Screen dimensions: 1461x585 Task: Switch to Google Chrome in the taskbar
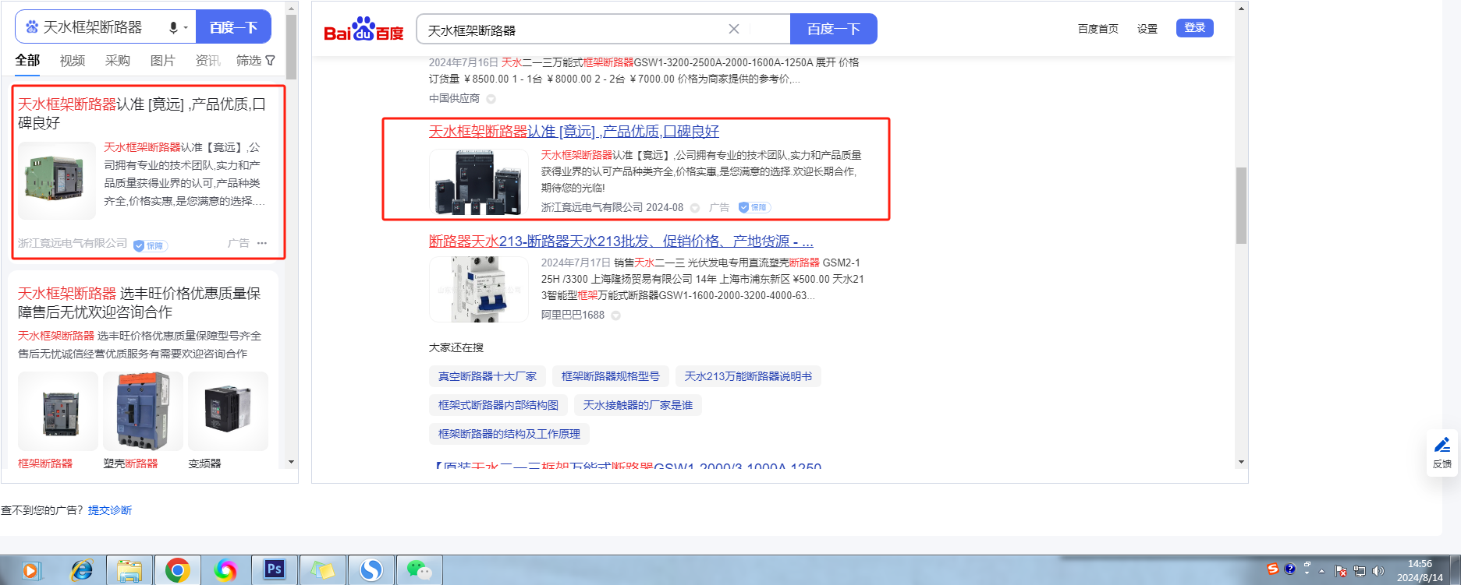(x=177, y=571)
